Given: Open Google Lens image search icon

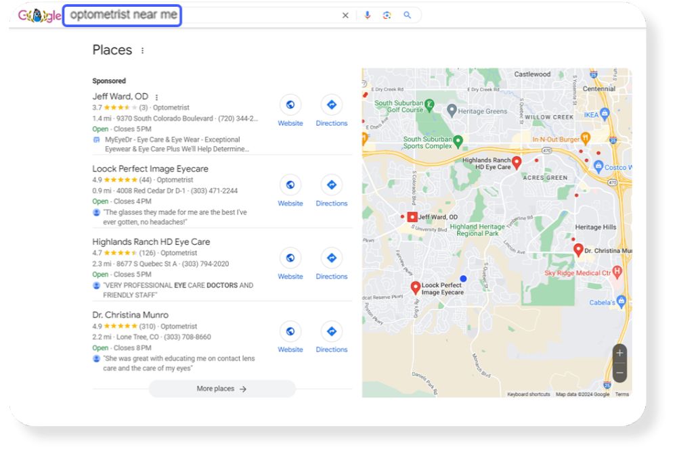Looking at the screenshot, I should (387, 15).
